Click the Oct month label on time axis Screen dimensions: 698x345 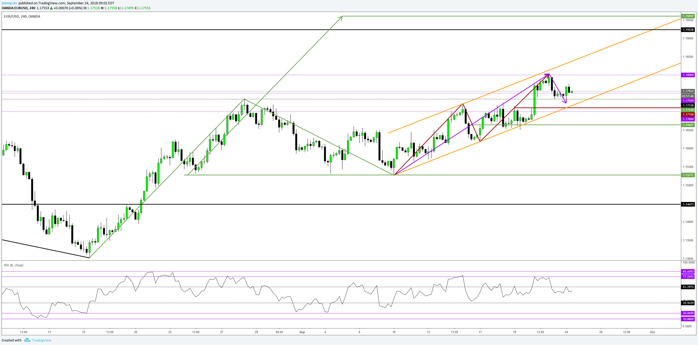(652, 332)
